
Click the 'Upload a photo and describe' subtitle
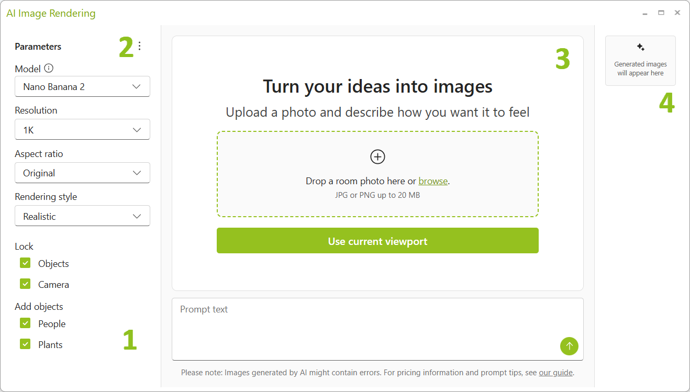(x=377, y=112)
